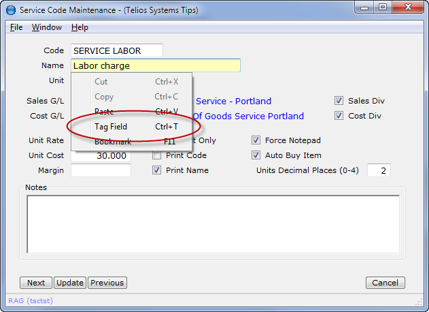Screen dimensions: 429x312
Task: Open the Help menu
Action: pos(80,27)
